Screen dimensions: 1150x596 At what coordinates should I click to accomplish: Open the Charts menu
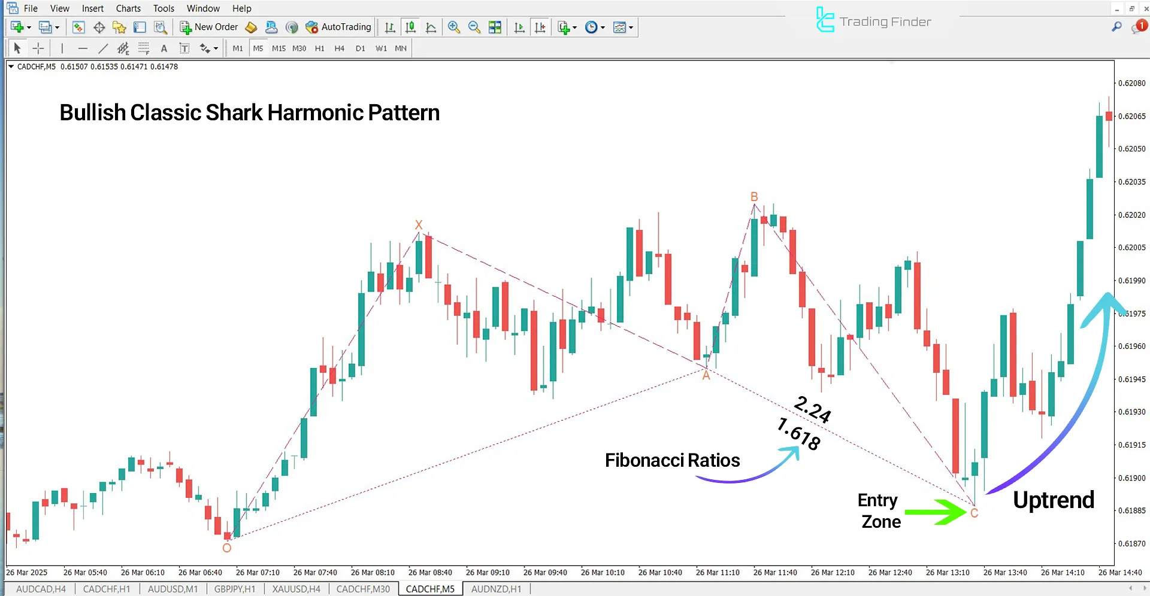click(x=128, y=8)
